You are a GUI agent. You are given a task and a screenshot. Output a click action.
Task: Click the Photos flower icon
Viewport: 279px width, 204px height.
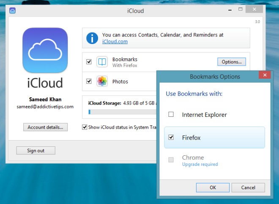[x=102, y=81]
